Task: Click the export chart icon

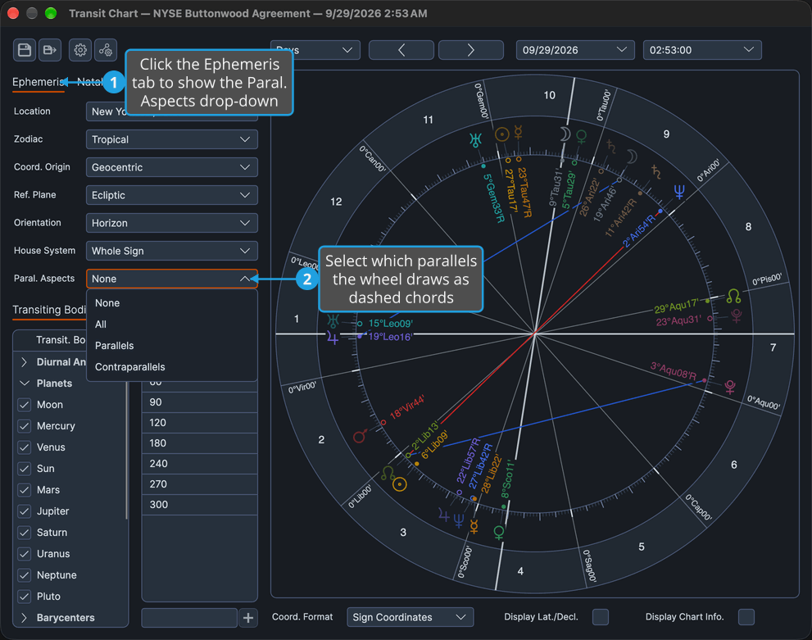Action: 50,50
